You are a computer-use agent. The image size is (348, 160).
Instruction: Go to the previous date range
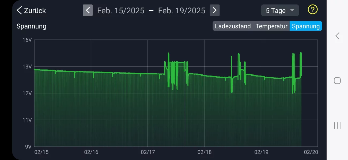(88, 10)
